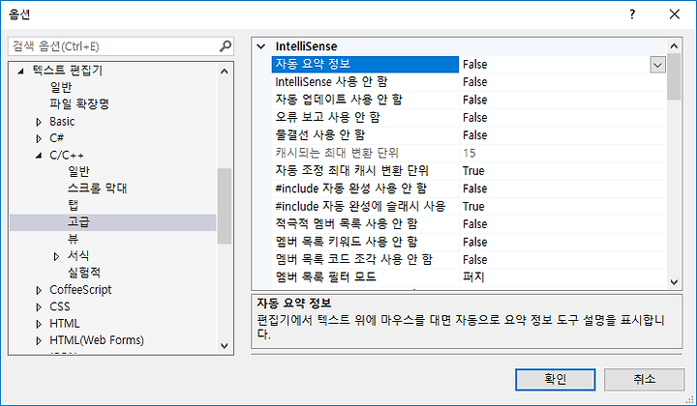Click the property grid scrollbar thumb
The width and height of the screenshot is (697, 406).
tap(674, 76)
